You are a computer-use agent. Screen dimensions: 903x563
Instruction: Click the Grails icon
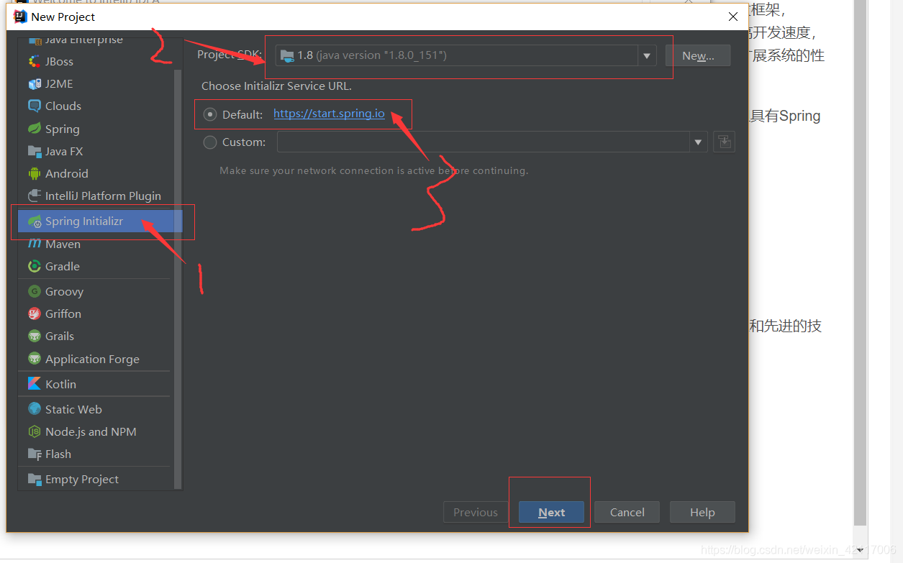point(35,336)
